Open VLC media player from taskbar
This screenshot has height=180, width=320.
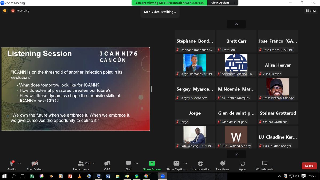[x=80, y=176]
